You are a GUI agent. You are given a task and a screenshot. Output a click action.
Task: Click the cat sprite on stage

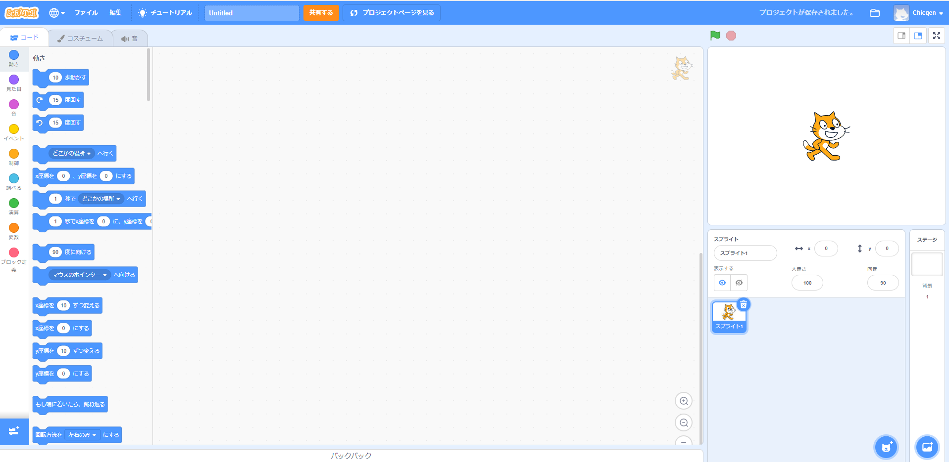click(x=826, y=136)
